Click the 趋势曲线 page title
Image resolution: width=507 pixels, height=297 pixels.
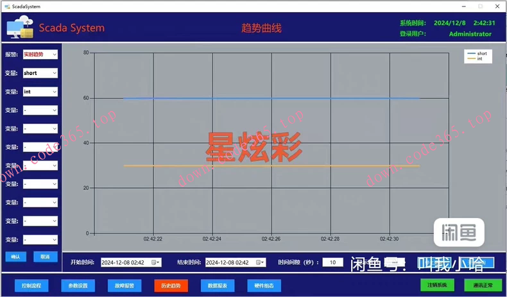click(261, 28)
